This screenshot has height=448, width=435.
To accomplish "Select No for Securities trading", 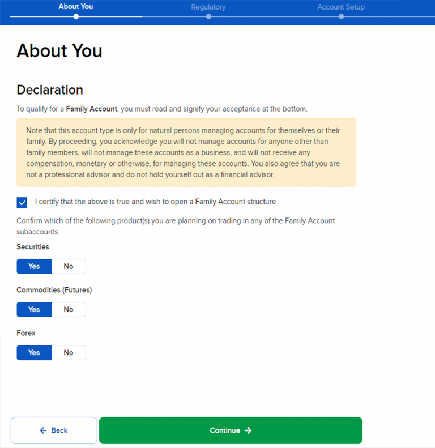I will point(69,266).
